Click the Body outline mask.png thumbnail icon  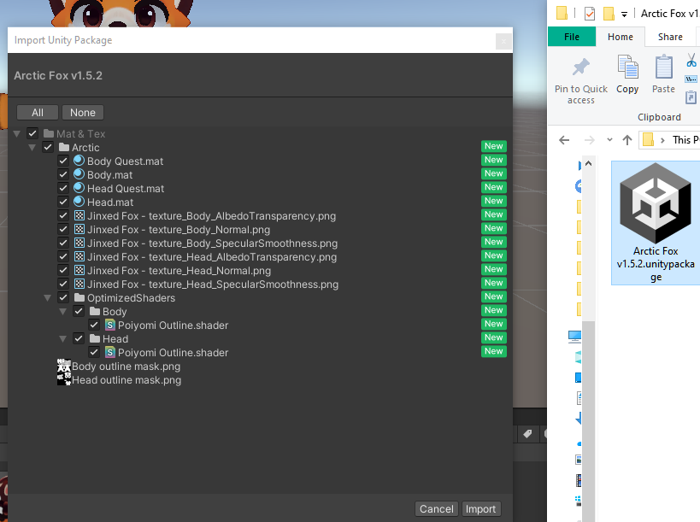coord(63,367)
